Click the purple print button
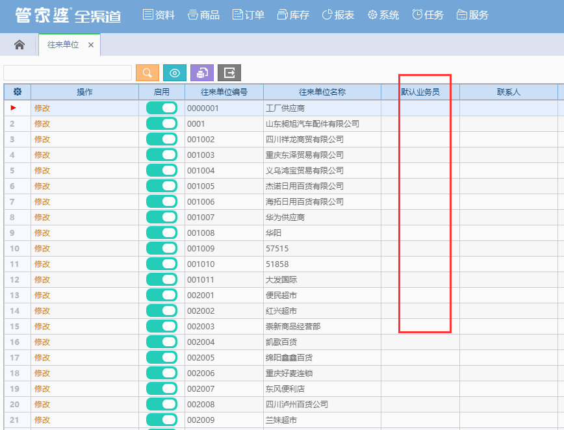Image resolution: width=564 pixels, height=430 pixels. pos(202,73)
